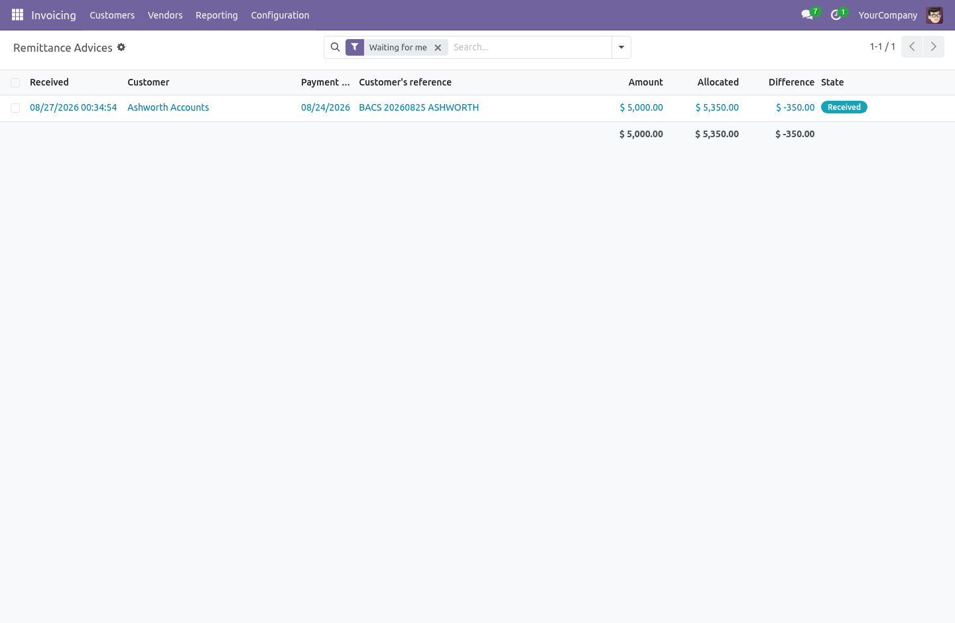Screen dimensions: 955x623
Task: Click the row's $ 5,000.00 amount cell
Action: click(x=641, y=107)
